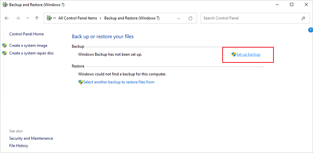Click All Control Panel Items breadcrumb
Viewport: 313px width, 153px height.
(x=77, y=18)
